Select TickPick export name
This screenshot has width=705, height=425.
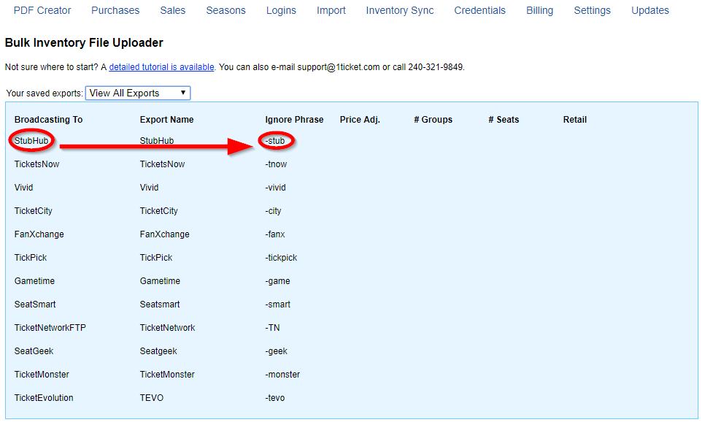[x=156, y=258]
